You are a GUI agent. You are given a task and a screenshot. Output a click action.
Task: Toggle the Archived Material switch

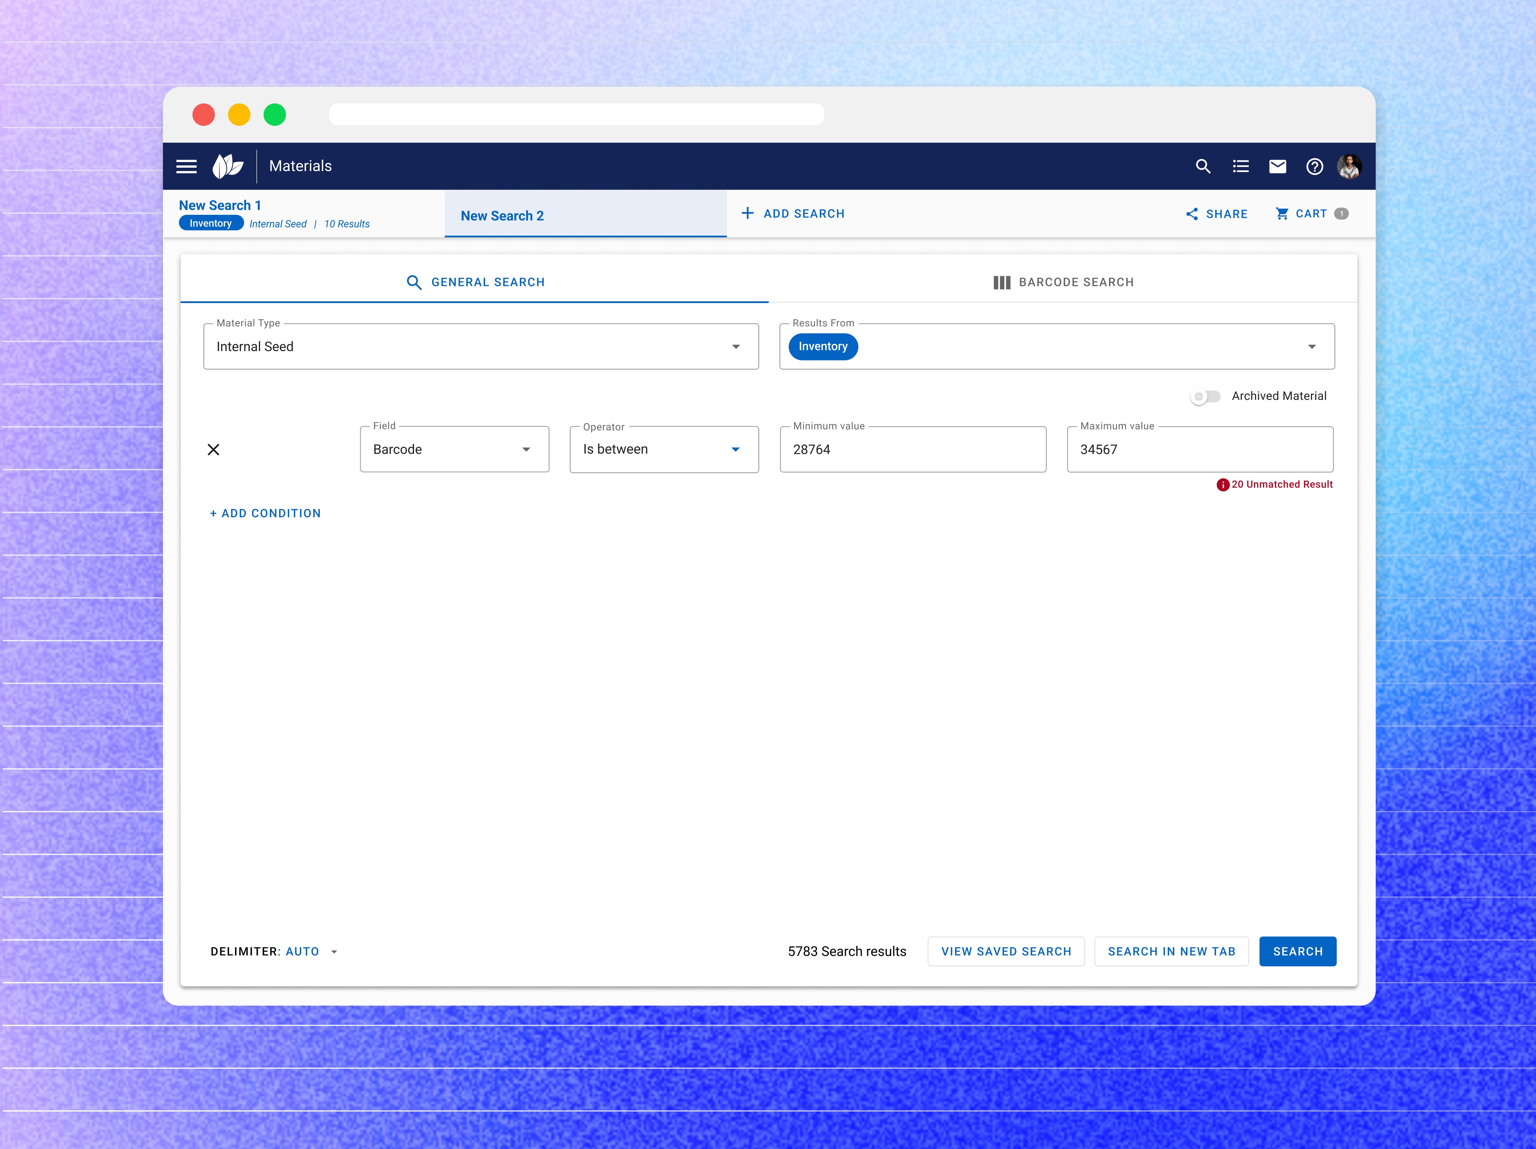[1205, 397]
